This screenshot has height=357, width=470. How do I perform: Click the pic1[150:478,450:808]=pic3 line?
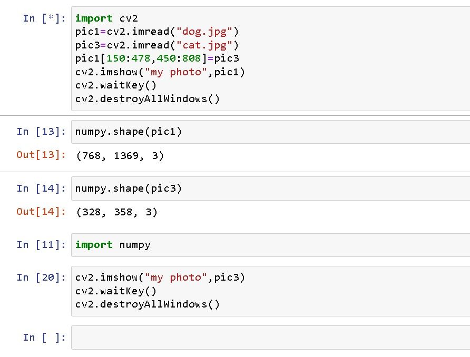tap(157, 58)
